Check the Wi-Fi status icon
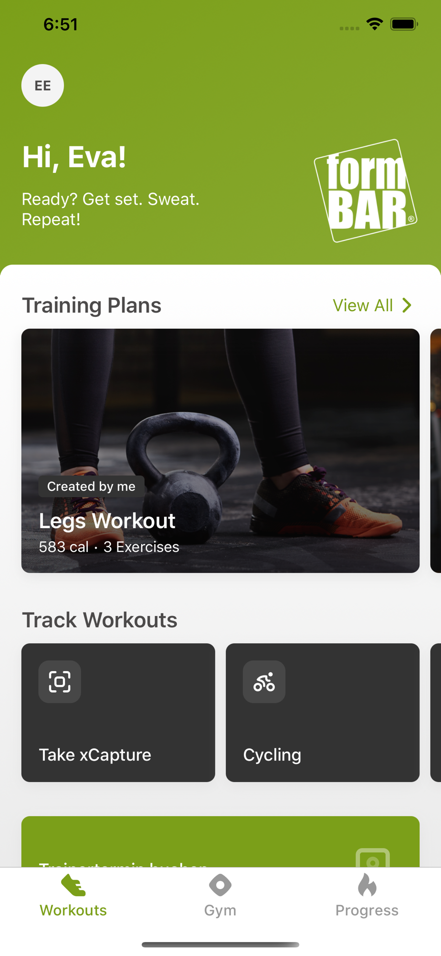 point(375,24)
